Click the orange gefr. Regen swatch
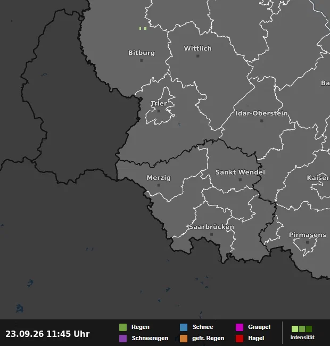The image size is (330, 346). pos(184,339)
